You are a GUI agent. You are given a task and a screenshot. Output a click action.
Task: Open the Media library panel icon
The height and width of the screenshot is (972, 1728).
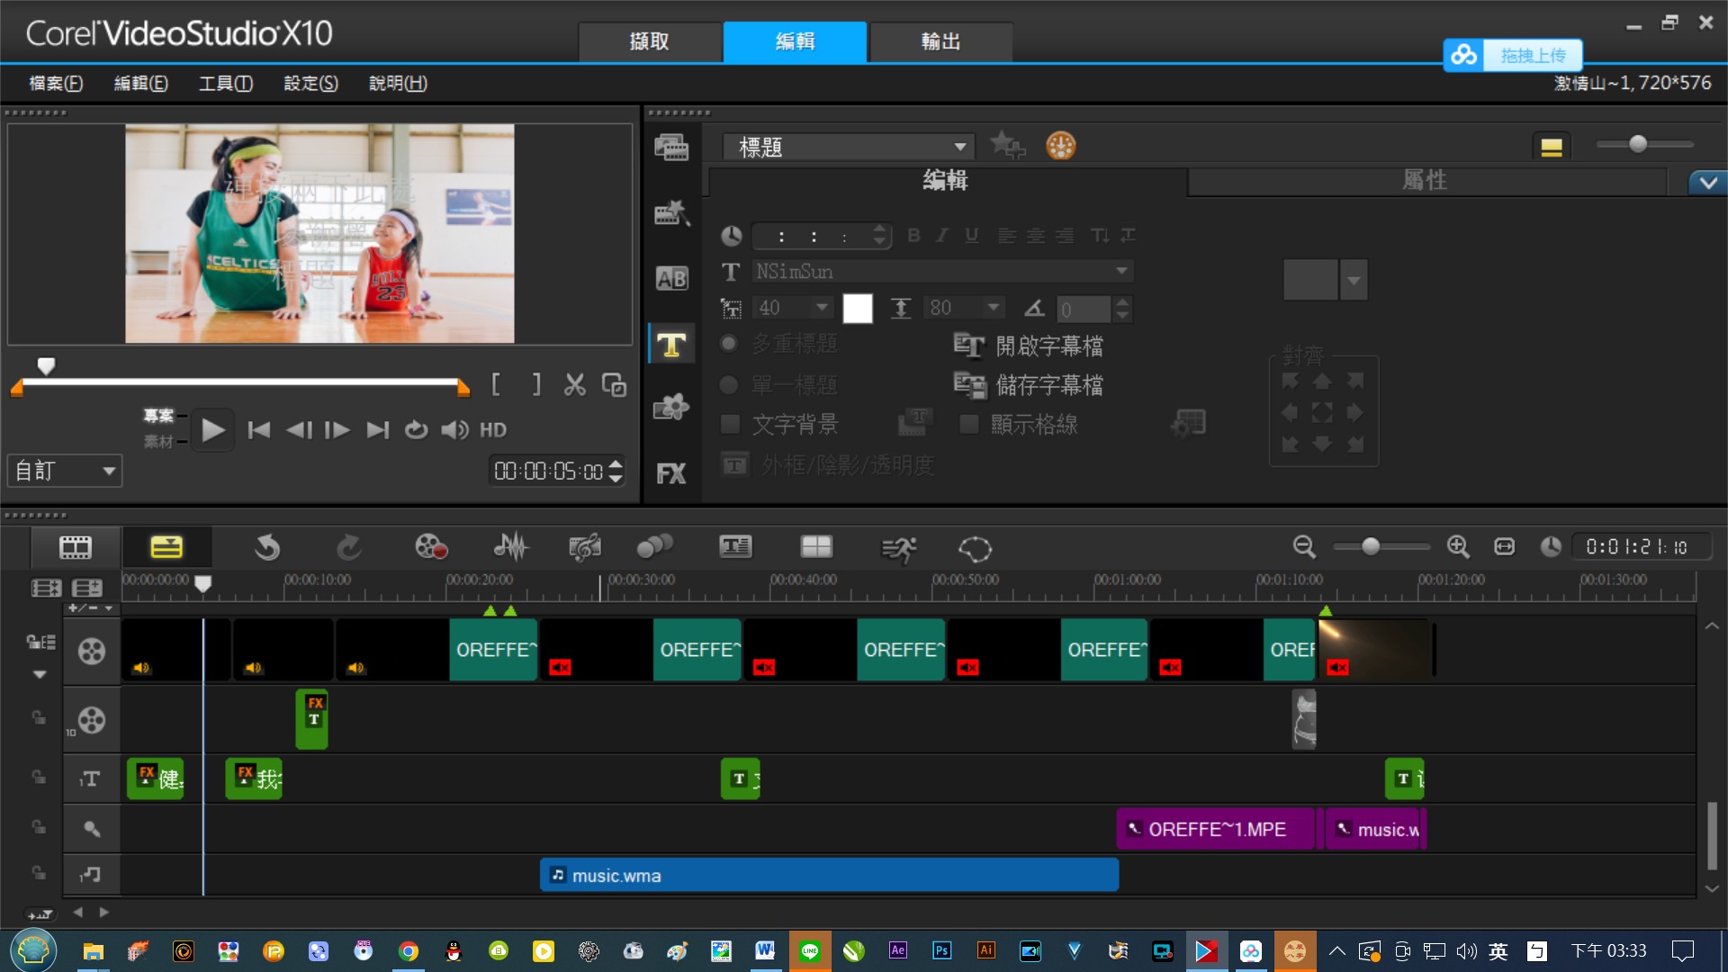(671, 147)
